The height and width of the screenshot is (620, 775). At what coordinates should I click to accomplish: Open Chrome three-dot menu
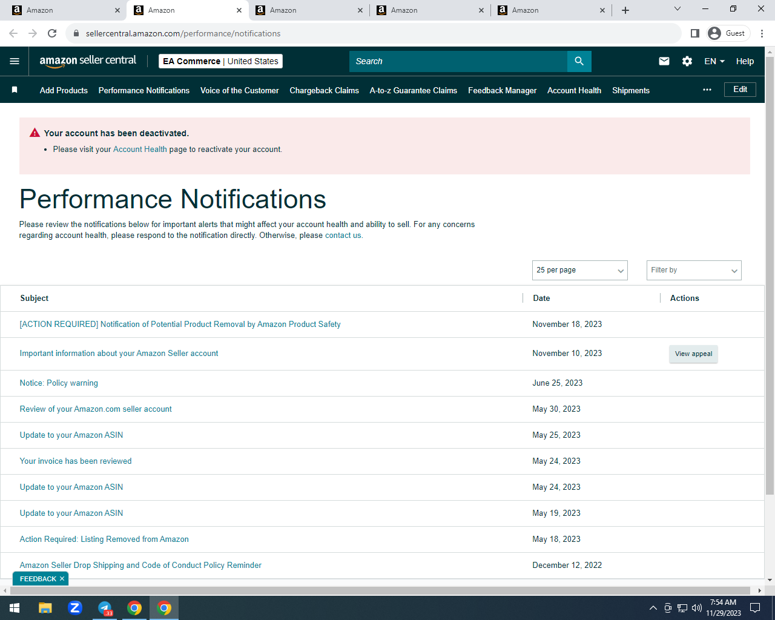762,33
